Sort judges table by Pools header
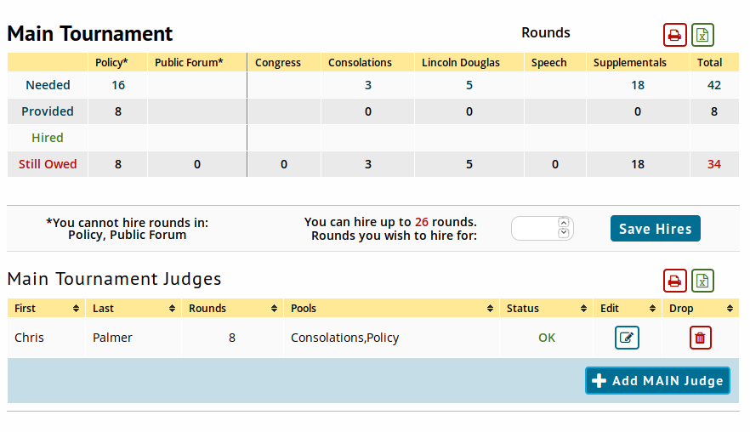The width and height of the screenshot is (750, 432). coord(391,308)
